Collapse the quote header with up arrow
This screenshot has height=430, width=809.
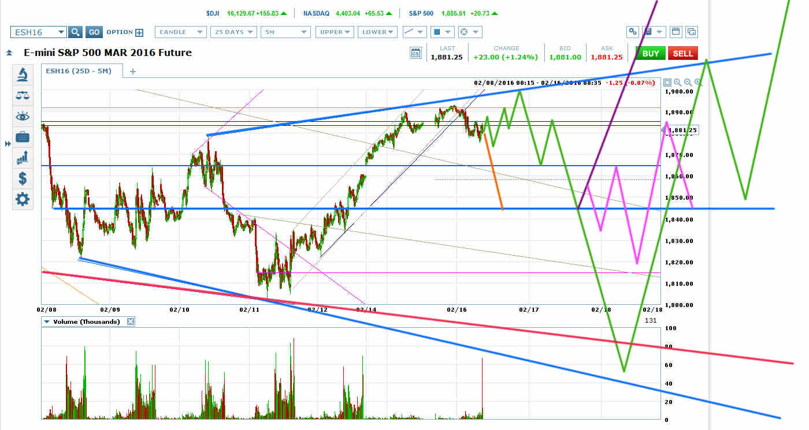click(9, 53)
